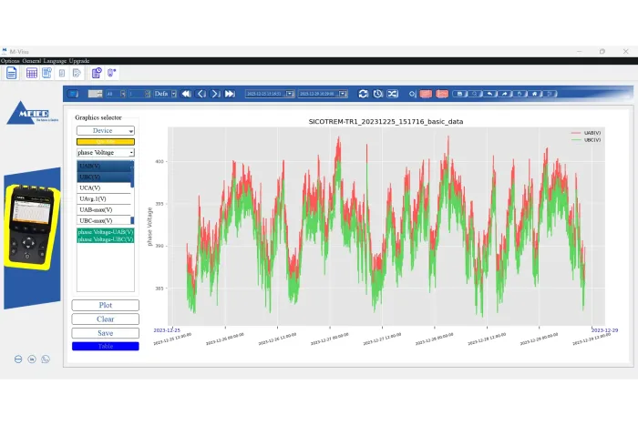Click the redo forward arrow icon
Screen dimensions: 638x425
pos(505,94)
